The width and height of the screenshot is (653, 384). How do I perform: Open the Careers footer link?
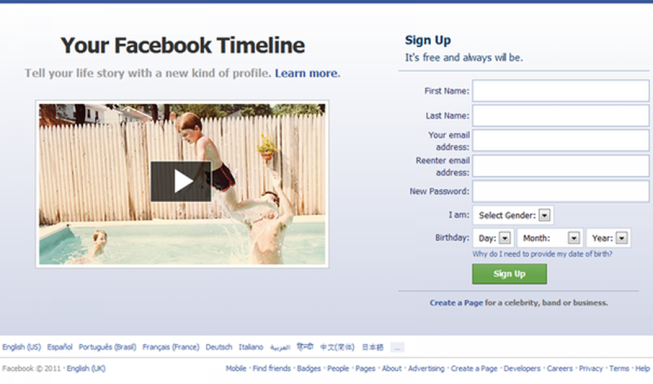(560, 368)
